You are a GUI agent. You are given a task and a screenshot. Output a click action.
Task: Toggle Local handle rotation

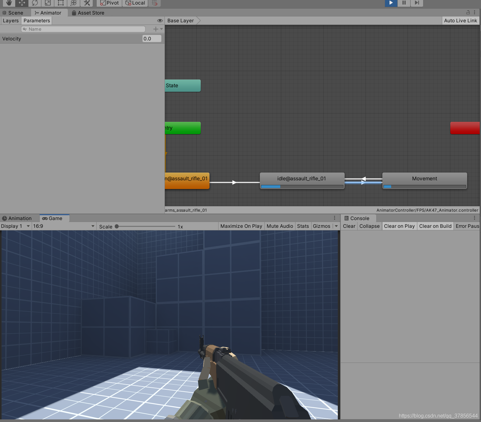click(x=135, y=3)
